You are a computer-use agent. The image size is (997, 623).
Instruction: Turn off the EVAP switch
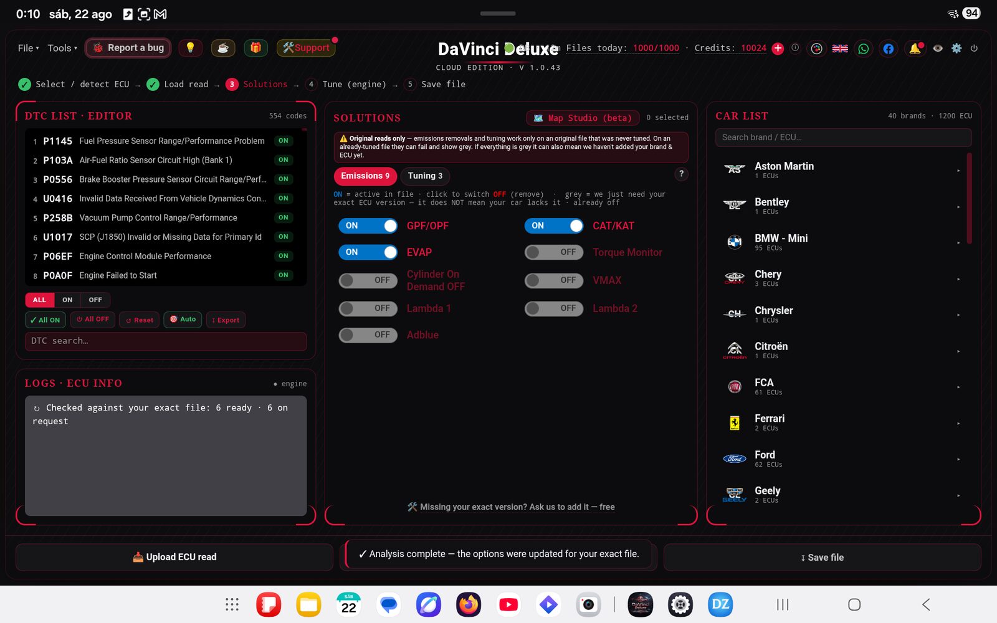point(368,252)
